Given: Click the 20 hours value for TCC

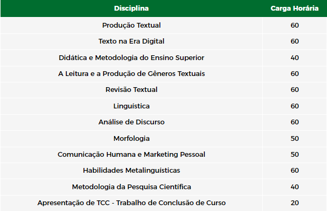Looking at the screenshot, I should point(295,203).
